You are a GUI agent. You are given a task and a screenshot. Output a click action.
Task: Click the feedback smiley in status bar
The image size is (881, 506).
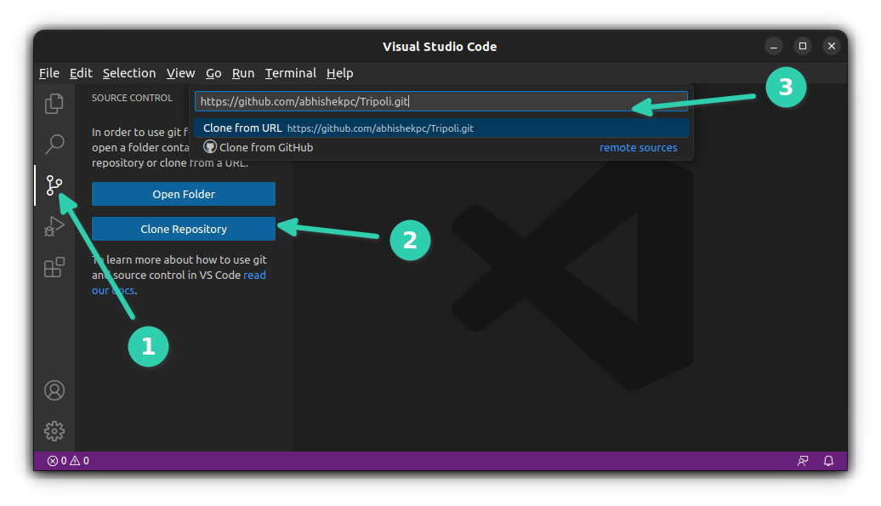point(802,460)
